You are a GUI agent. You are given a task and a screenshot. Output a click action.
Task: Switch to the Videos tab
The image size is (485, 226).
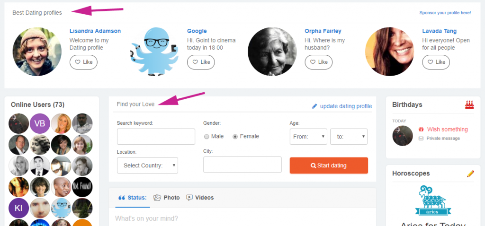coord(200,198)
